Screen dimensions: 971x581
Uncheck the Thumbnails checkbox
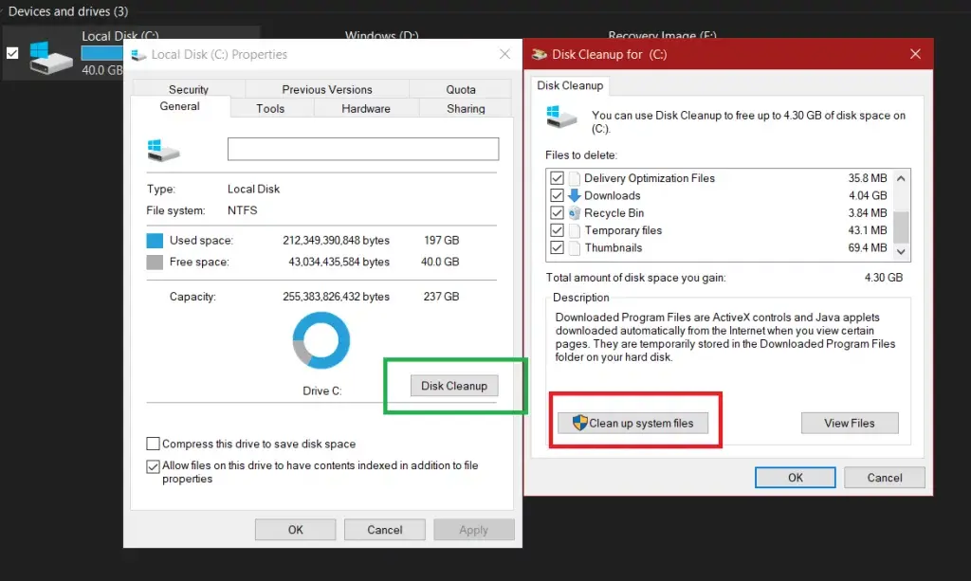point(557,247)
